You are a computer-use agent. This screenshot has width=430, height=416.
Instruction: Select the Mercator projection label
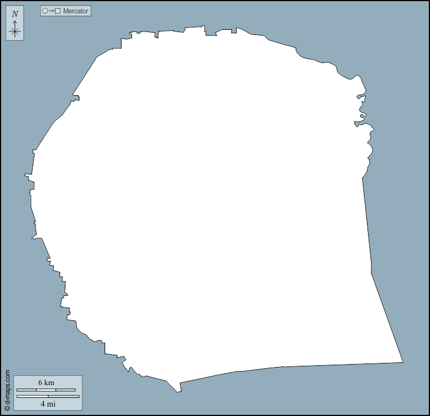(x=76, y=11)
